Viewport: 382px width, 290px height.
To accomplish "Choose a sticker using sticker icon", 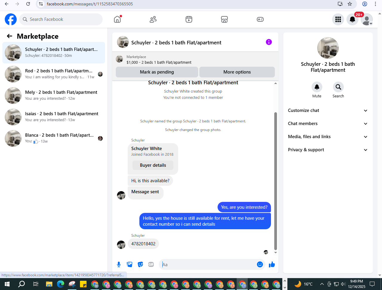I will point(140,264).
